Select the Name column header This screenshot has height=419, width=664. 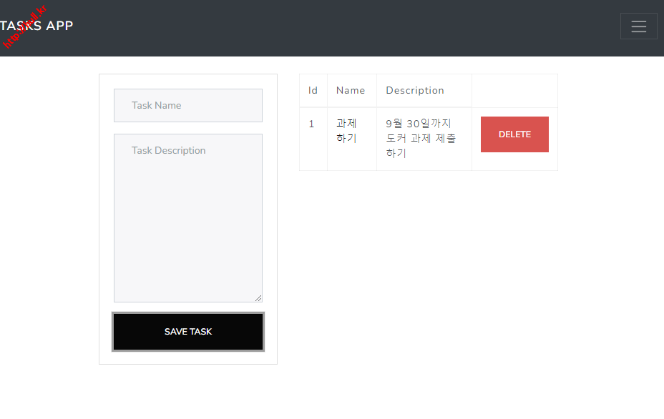point(351,91)
